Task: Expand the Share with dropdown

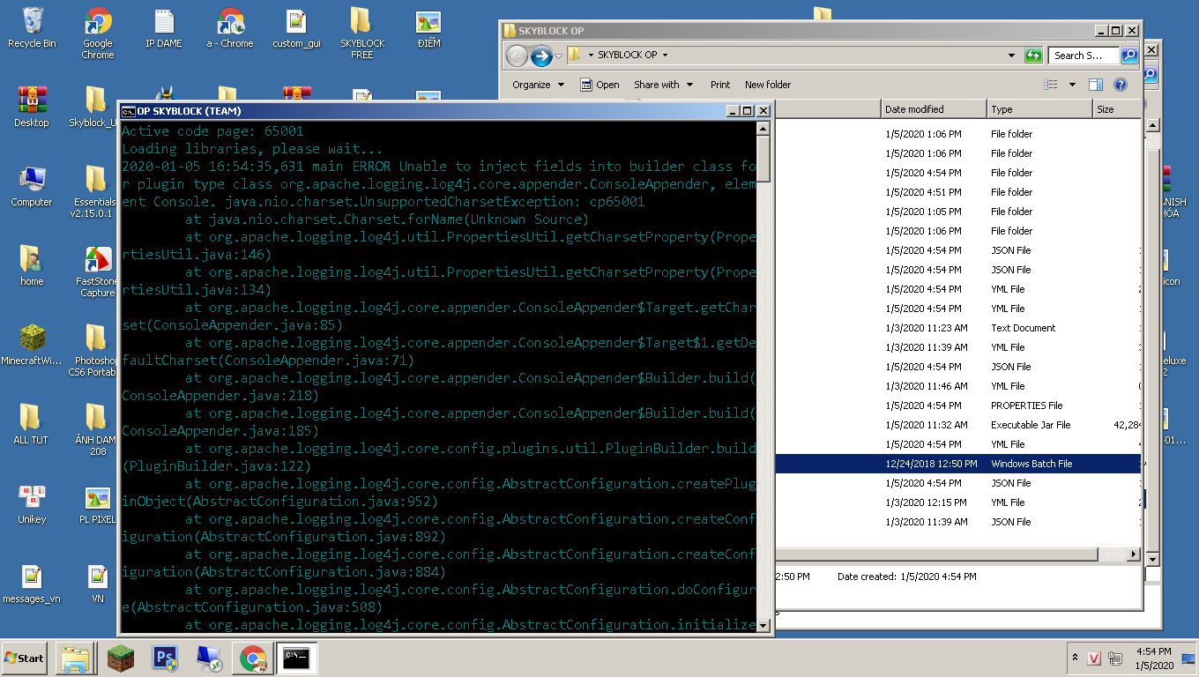Action: point(663,85)
